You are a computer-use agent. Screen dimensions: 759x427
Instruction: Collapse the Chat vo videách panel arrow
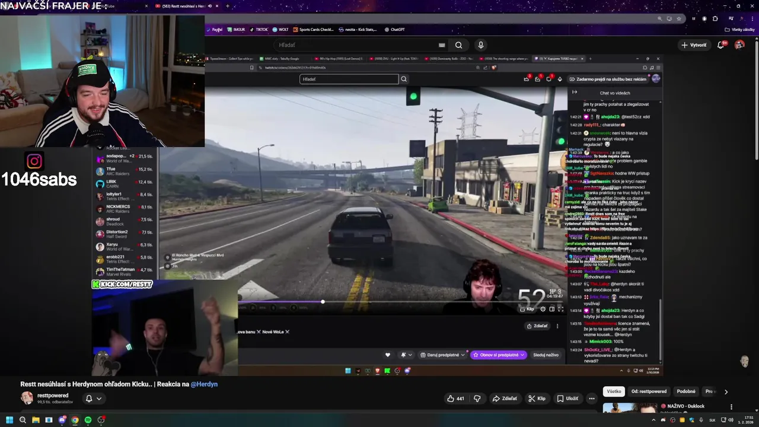pos(574,92)
